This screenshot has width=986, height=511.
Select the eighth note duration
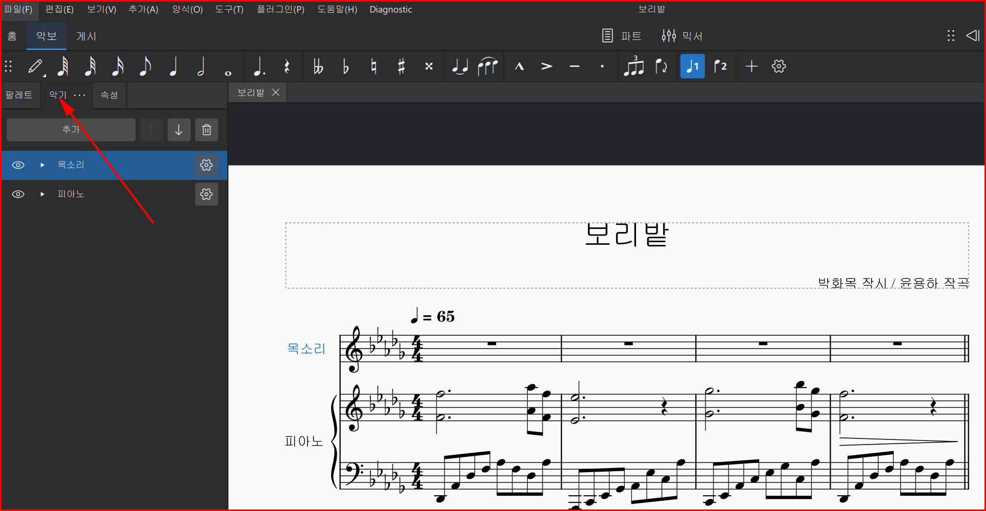coord(146,66)
